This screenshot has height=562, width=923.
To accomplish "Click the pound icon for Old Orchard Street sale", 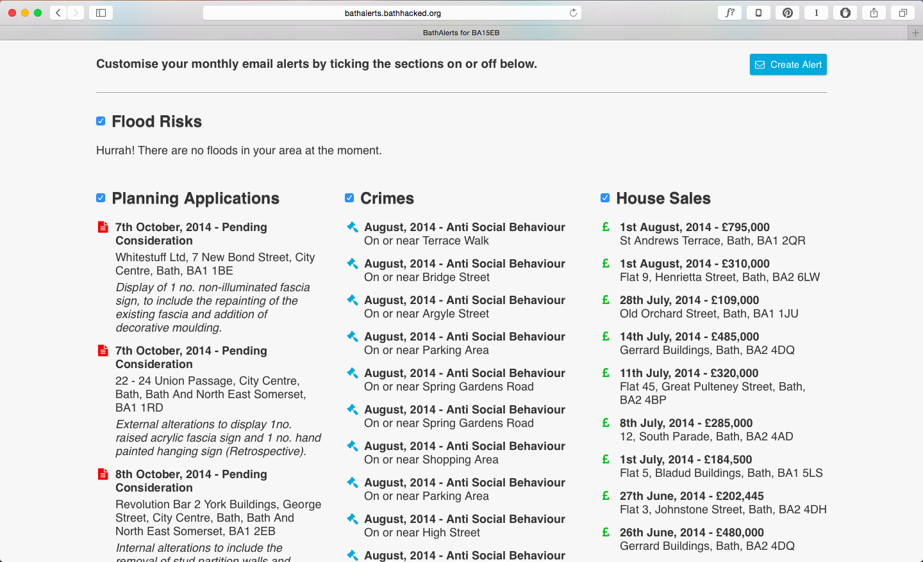I will pos(606,300).
